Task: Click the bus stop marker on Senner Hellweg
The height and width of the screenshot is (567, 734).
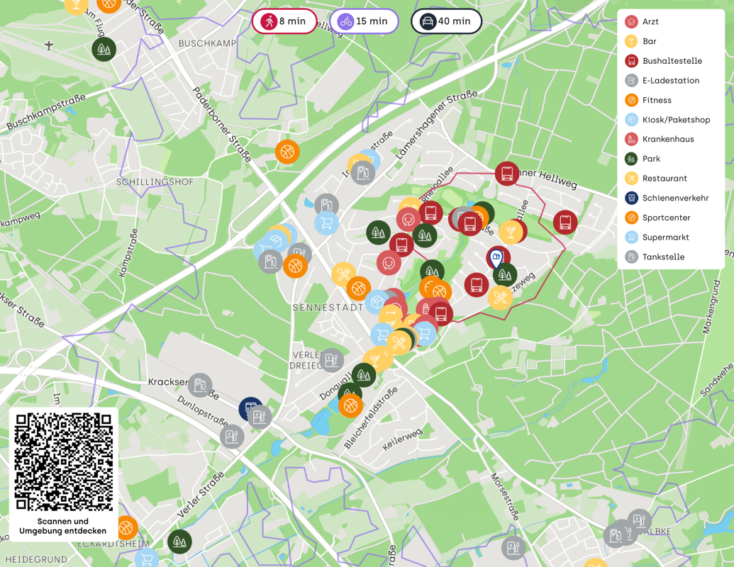Action: [x=506, y=174]
